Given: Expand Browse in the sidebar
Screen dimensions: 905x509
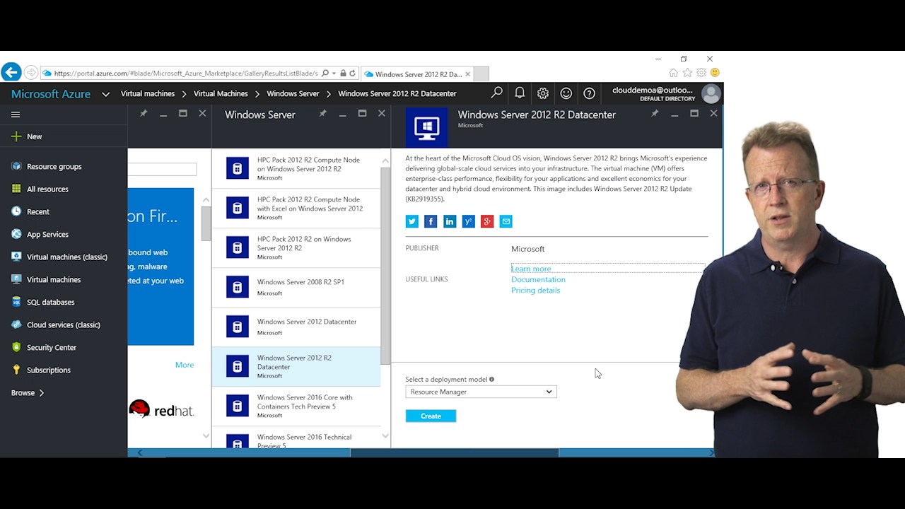Looking at the screenshot, I should click(28, 392).
